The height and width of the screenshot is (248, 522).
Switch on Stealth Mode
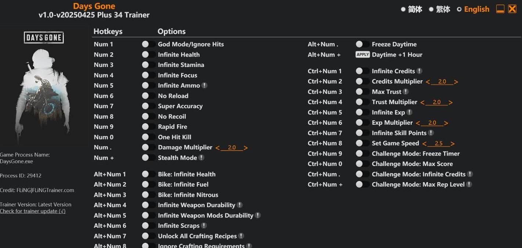(148, 157)
